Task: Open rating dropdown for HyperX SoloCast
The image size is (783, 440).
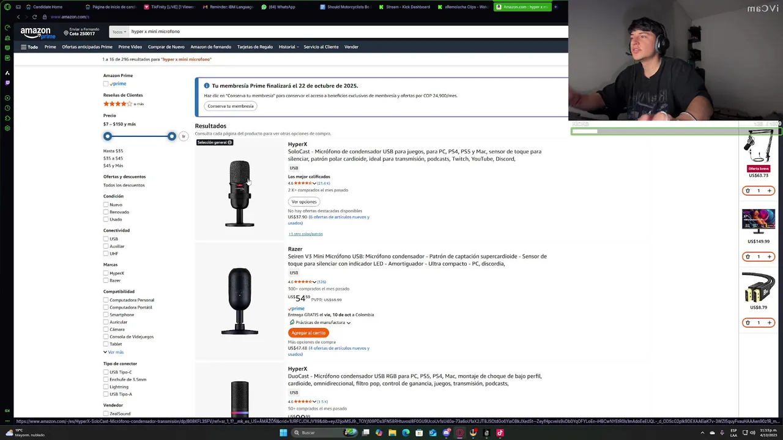Action: (314, 183)
